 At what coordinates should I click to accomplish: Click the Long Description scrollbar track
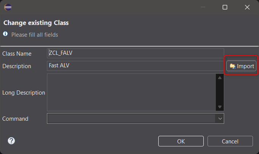(x=220, y=92)
